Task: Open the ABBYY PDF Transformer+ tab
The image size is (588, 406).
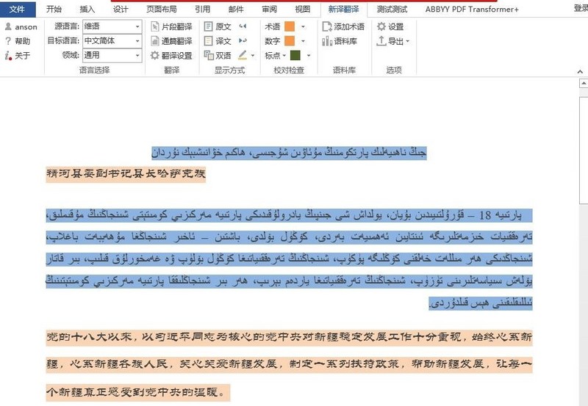Action: tap(472, 9)
